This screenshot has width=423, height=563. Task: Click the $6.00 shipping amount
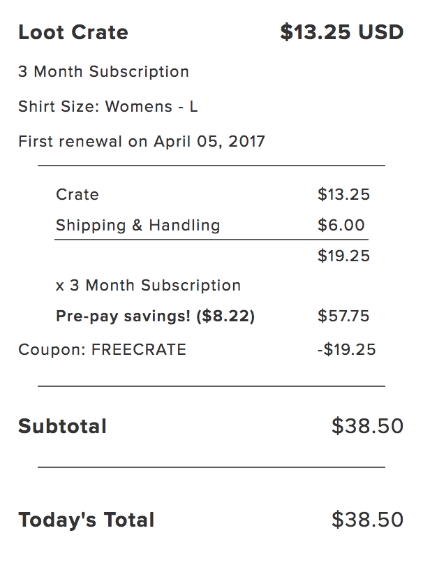[x=341, y=226]
